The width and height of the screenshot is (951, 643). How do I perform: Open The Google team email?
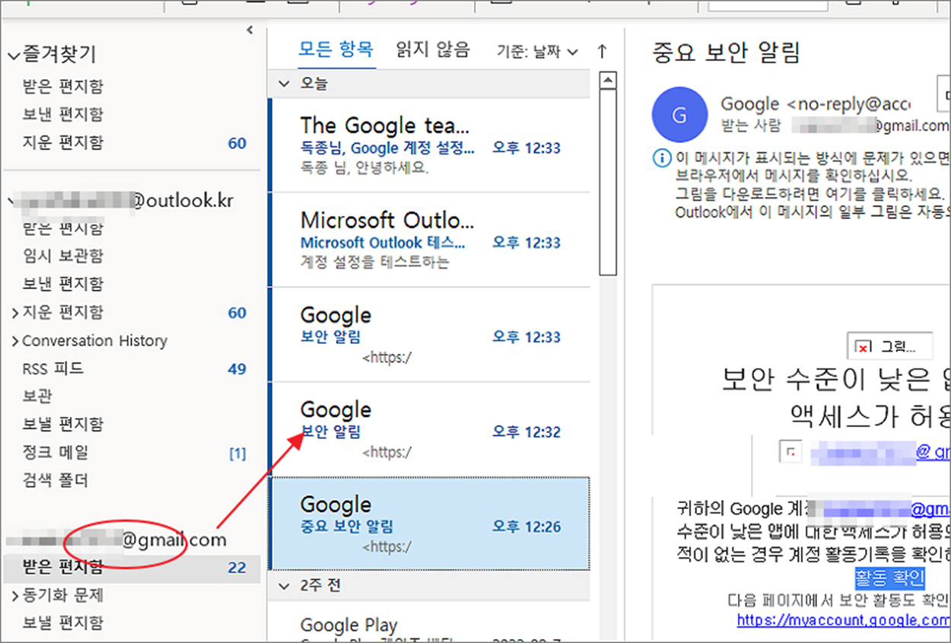coord(430,145)
